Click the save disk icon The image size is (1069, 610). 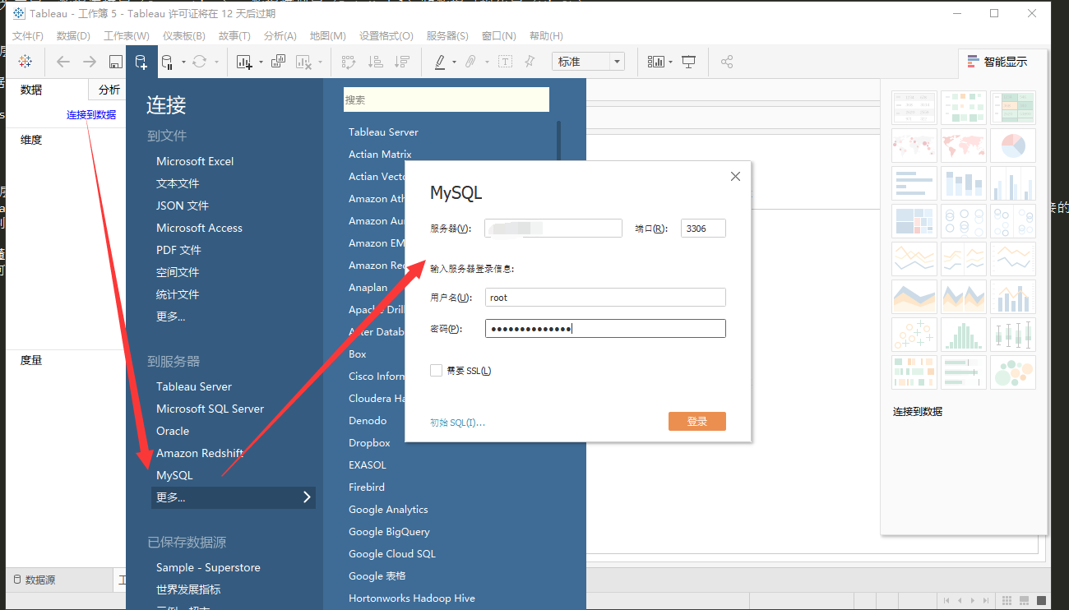click(x=116, y=62)
